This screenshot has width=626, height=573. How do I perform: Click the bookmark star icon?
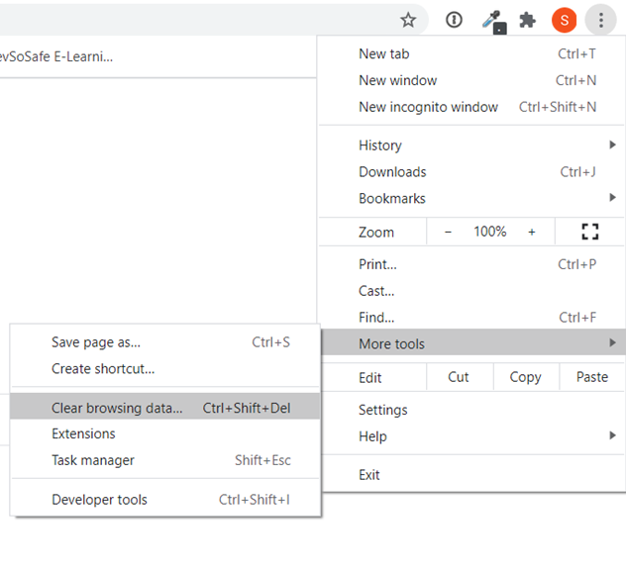pos(408,20)
